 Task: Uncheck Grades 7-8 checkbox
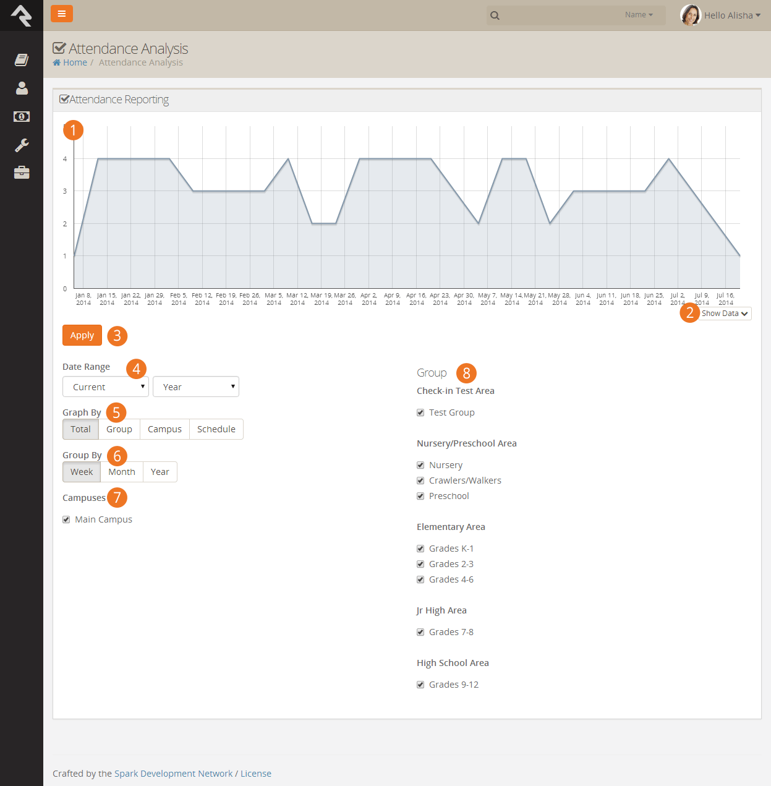tap(420, 632)
